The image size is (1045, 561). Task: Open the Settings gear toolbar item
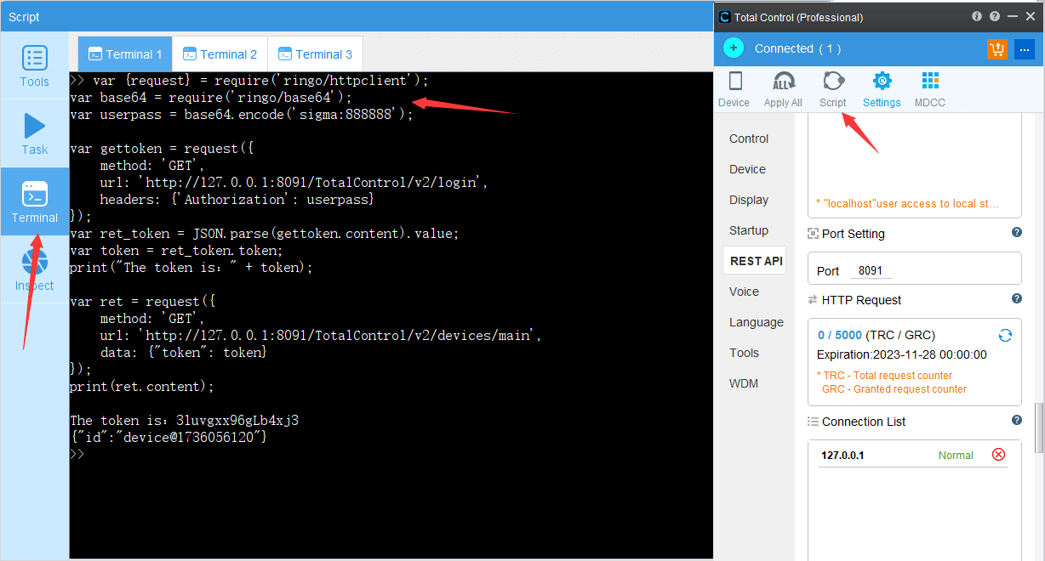pos(882,90)
